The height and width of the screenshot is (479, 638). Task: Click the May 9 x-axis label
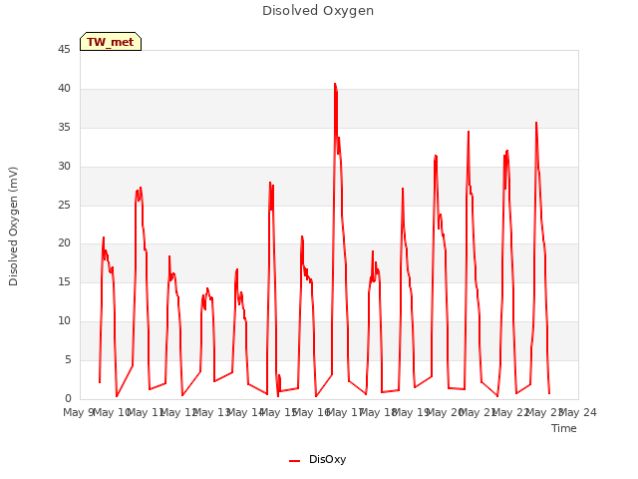79,412
